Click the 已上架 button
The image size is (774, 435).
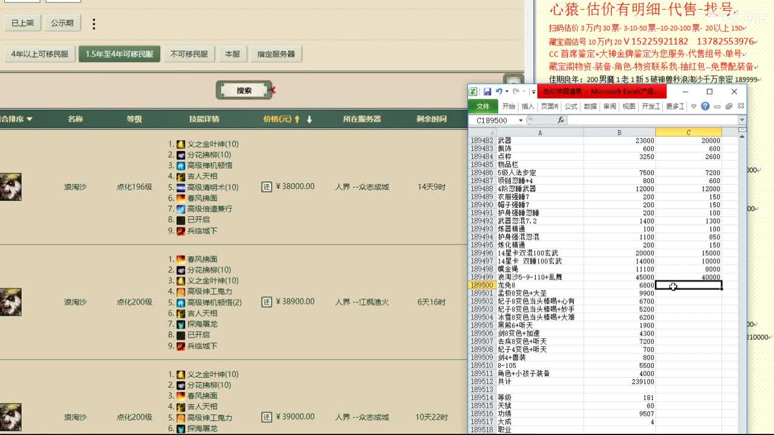pyautogui.click(x=22, y=23)
